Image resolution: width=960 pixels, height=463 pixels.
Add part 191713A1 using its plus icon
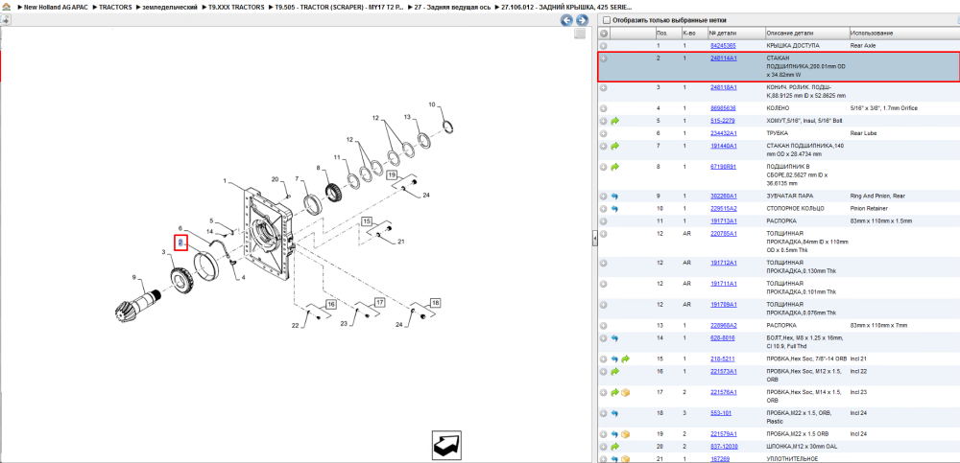pyautogui.click(x=604, y=220)
